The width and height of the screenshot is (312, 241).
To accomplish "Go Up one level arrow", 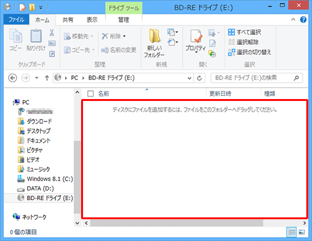I will tap(47, 78).
